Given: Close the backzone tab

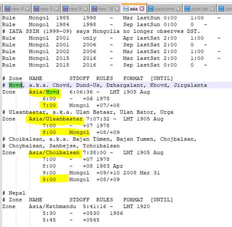Looking at the screenshot, I should point(179,8).
